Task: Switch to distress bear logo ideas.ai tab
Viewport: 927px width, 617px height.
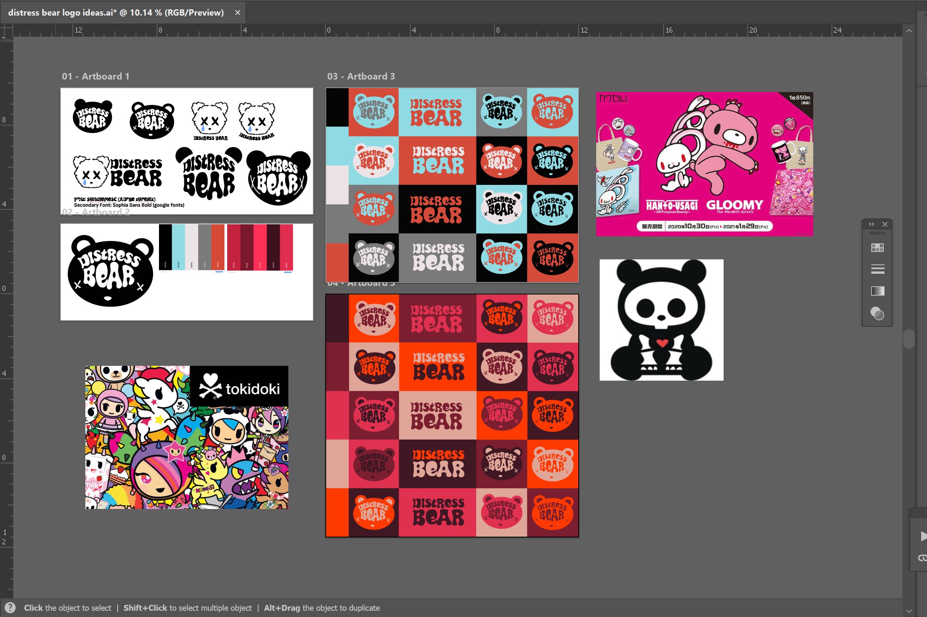Action: pyautogui.click(x=116, y=12)
